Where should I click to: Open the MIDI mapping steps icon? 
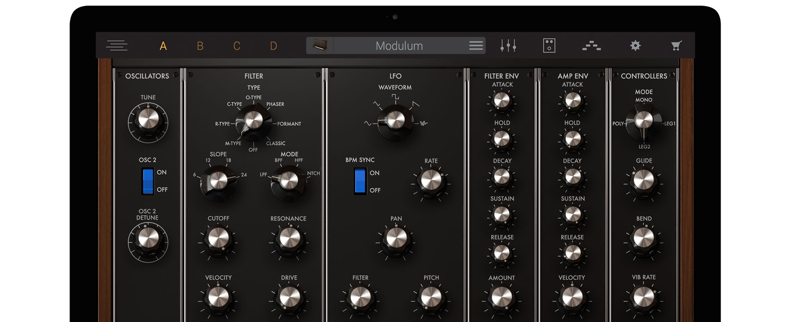[x=591, y=46]
